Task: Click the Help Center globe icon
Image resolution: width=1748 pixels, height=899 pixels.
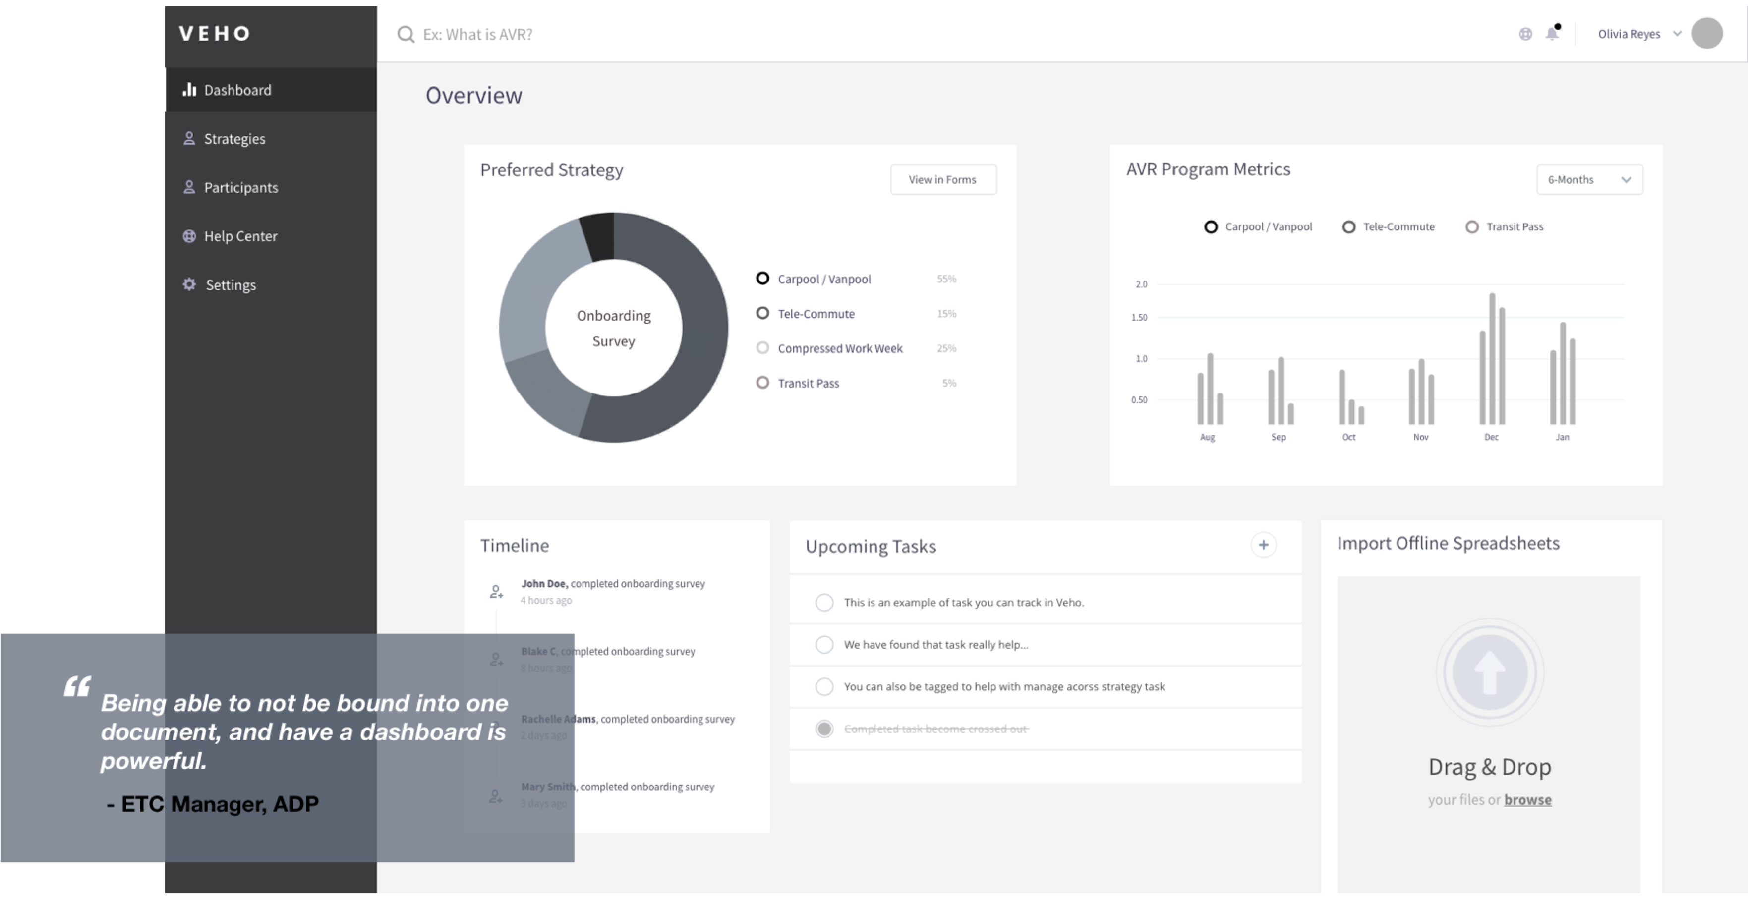Action: (x=189, y=236)
